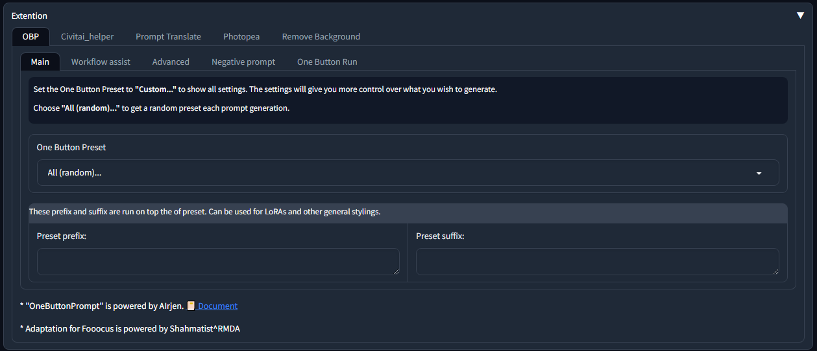This screenshot has width=817, height=351.
Task: Open the Remove Background tab
Action: coord(321,36)
